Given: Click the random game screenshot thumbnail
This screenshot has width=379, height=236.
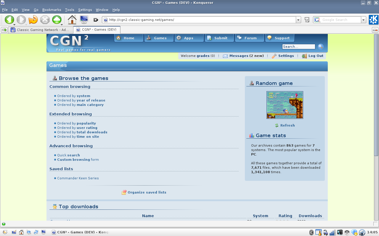Looking at the screenshot, I should (285, 105).
